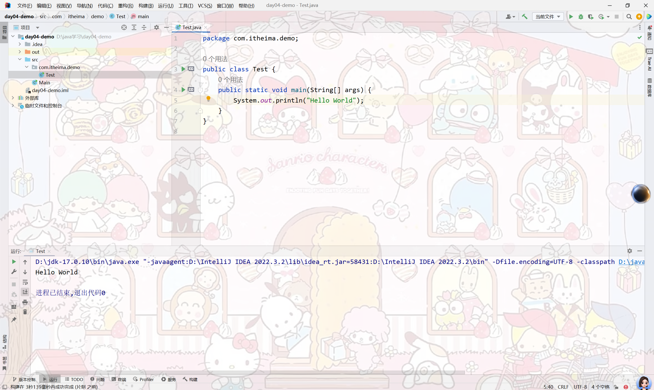Click the green inspection checkmark in editor
The height and width of the screenshot is (390, 654).
tap(639, 38)
